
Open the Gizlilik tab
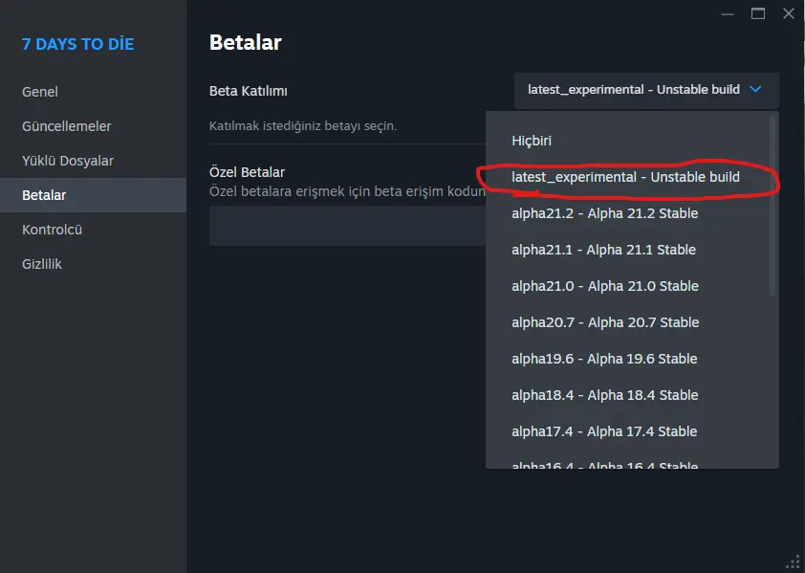click(93, 264)
